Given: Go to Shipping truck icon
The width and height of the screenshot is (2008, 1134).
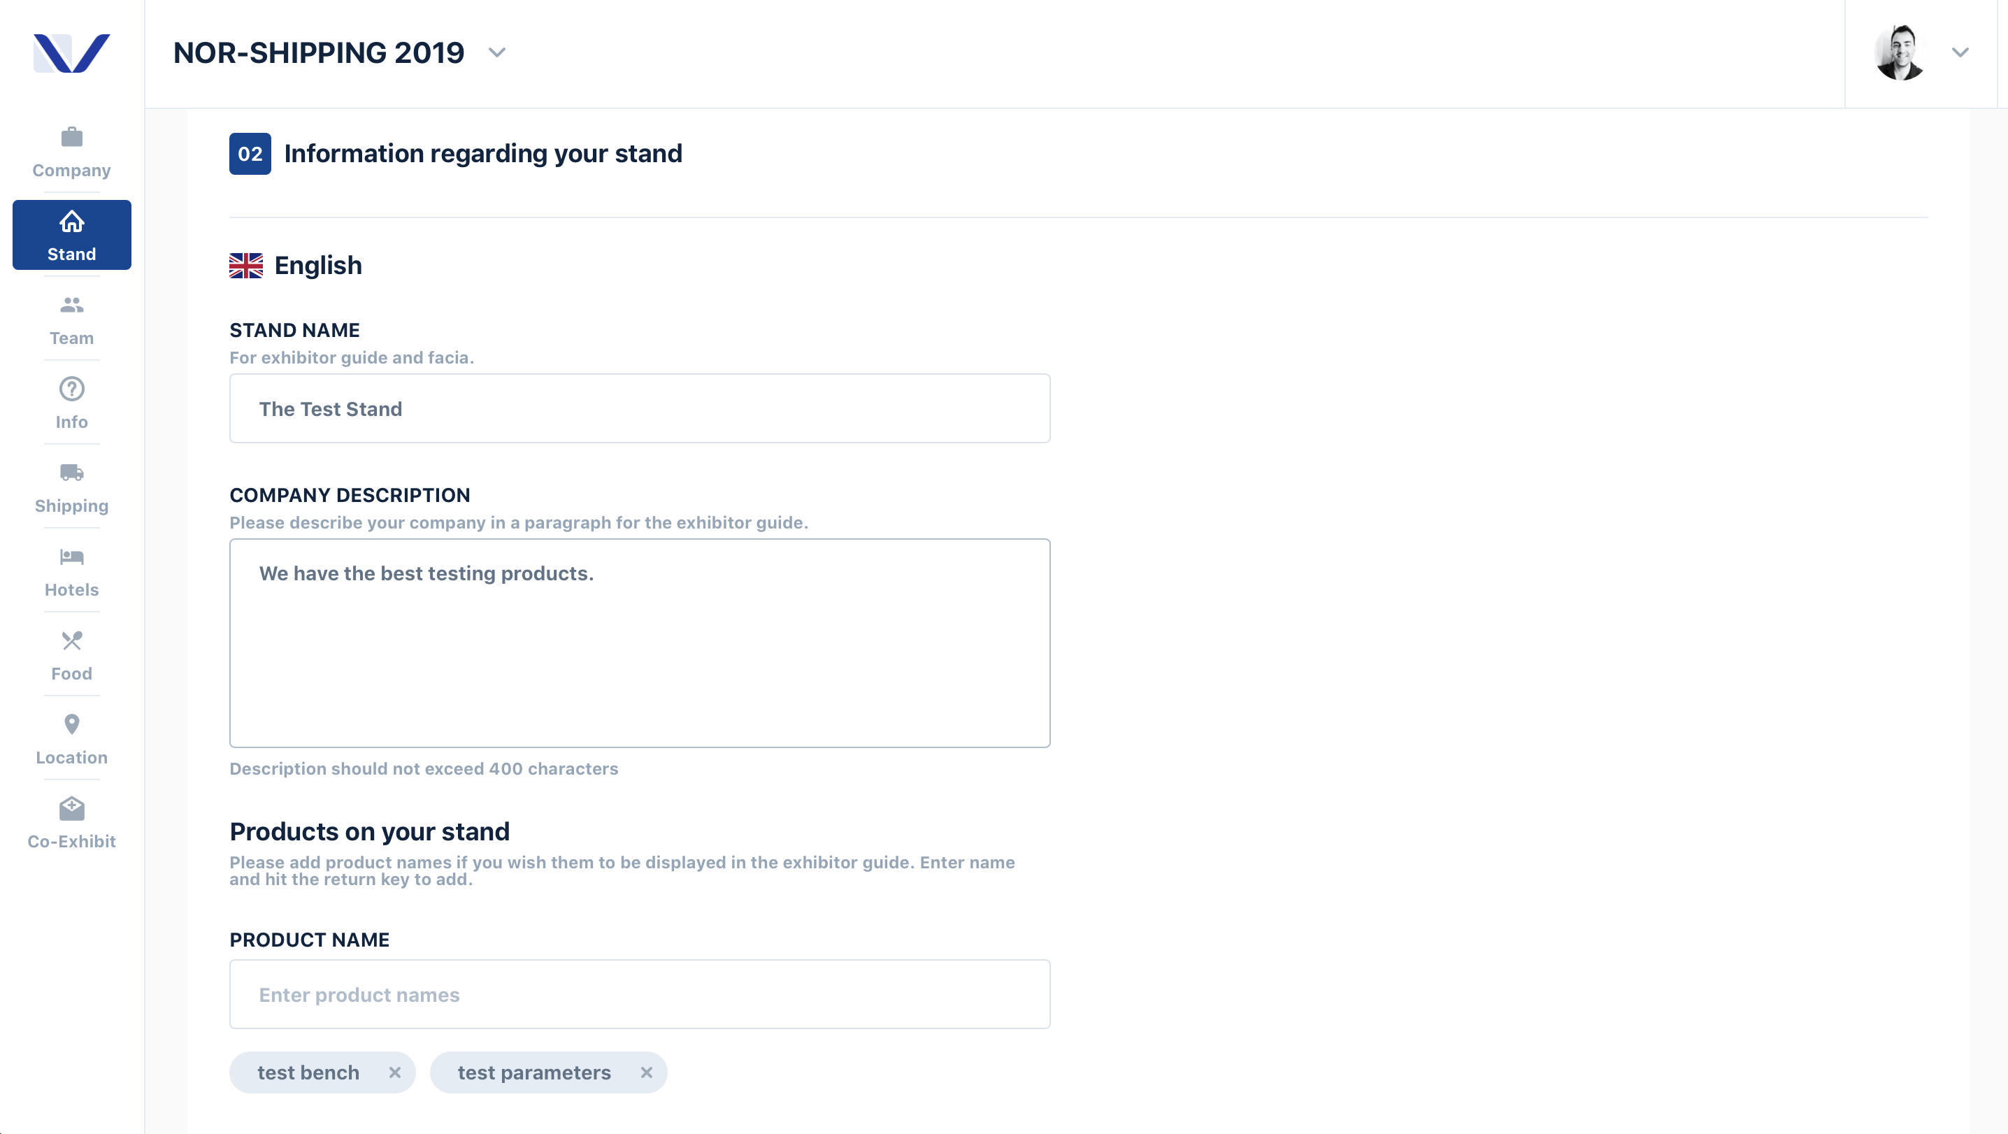Looking at the screenshot, I should coord(72,473).
